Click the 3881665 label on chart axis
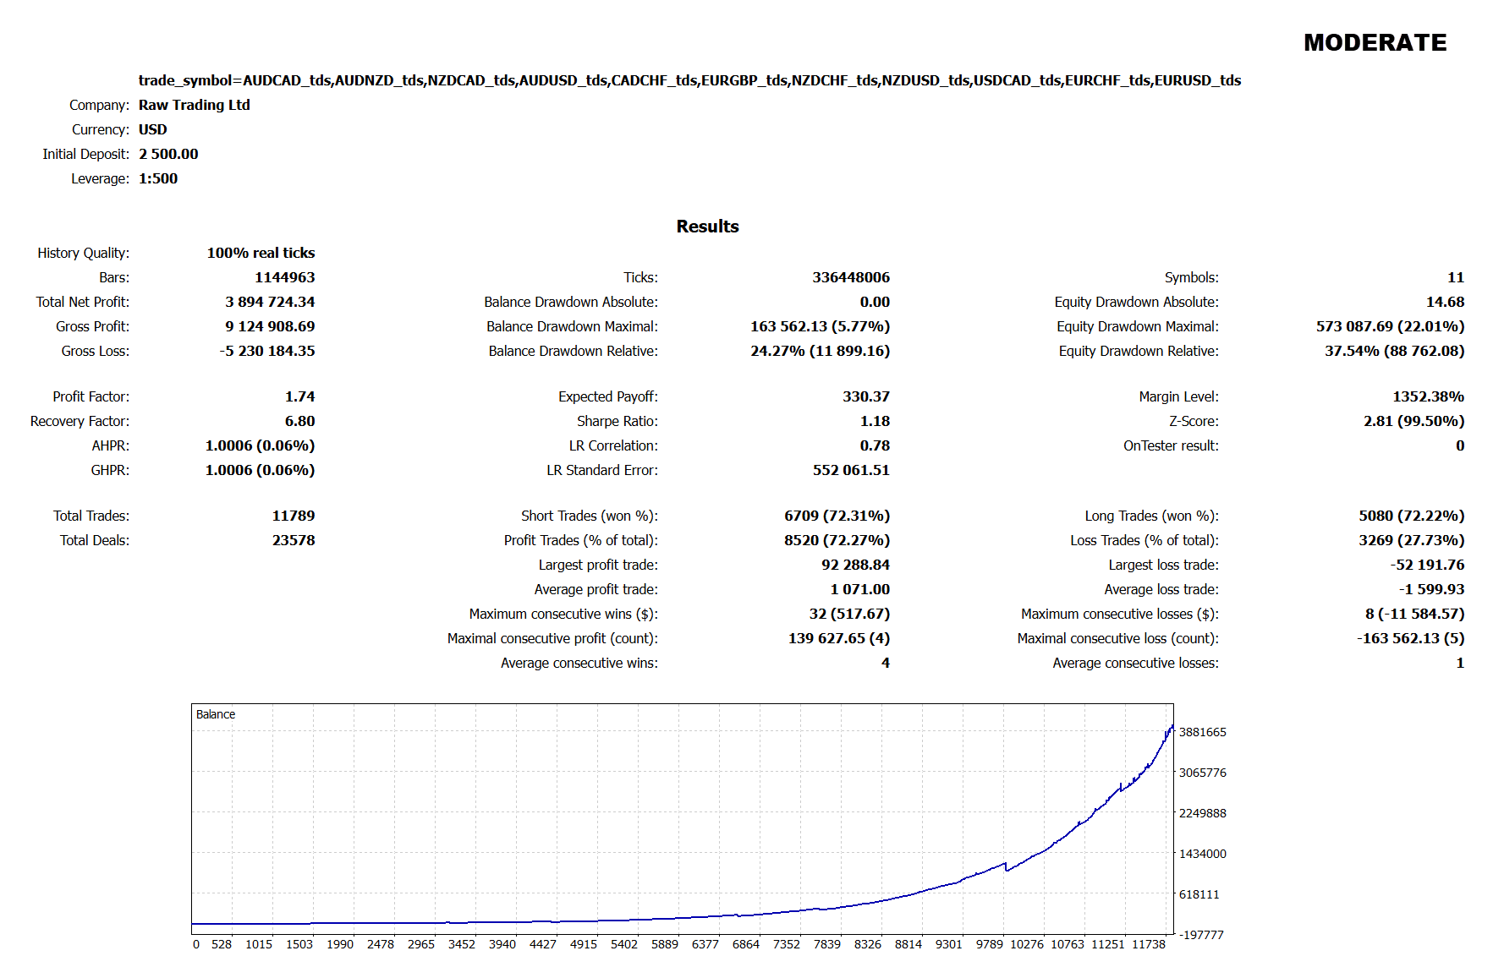Image resolution: width=1504 pixels, height=967 pixels. pyautogui.click(x=1202, y=732)
